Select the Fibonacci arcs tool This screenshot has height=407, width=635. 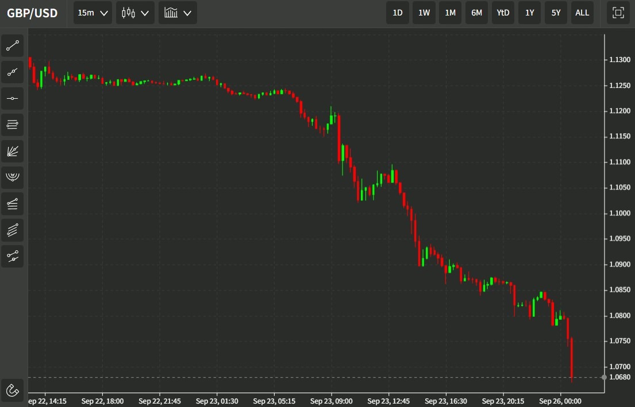point(12,177)
